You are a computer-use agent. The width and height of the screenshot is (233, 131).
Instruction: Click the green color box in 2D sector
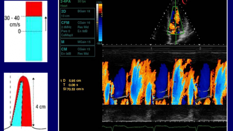(176, 20)
